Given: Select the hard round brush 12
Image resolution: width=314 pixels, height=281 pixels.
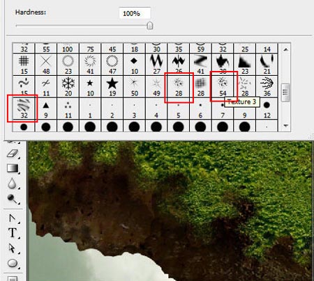Looking at the screenshot, I should coord(267,109).
